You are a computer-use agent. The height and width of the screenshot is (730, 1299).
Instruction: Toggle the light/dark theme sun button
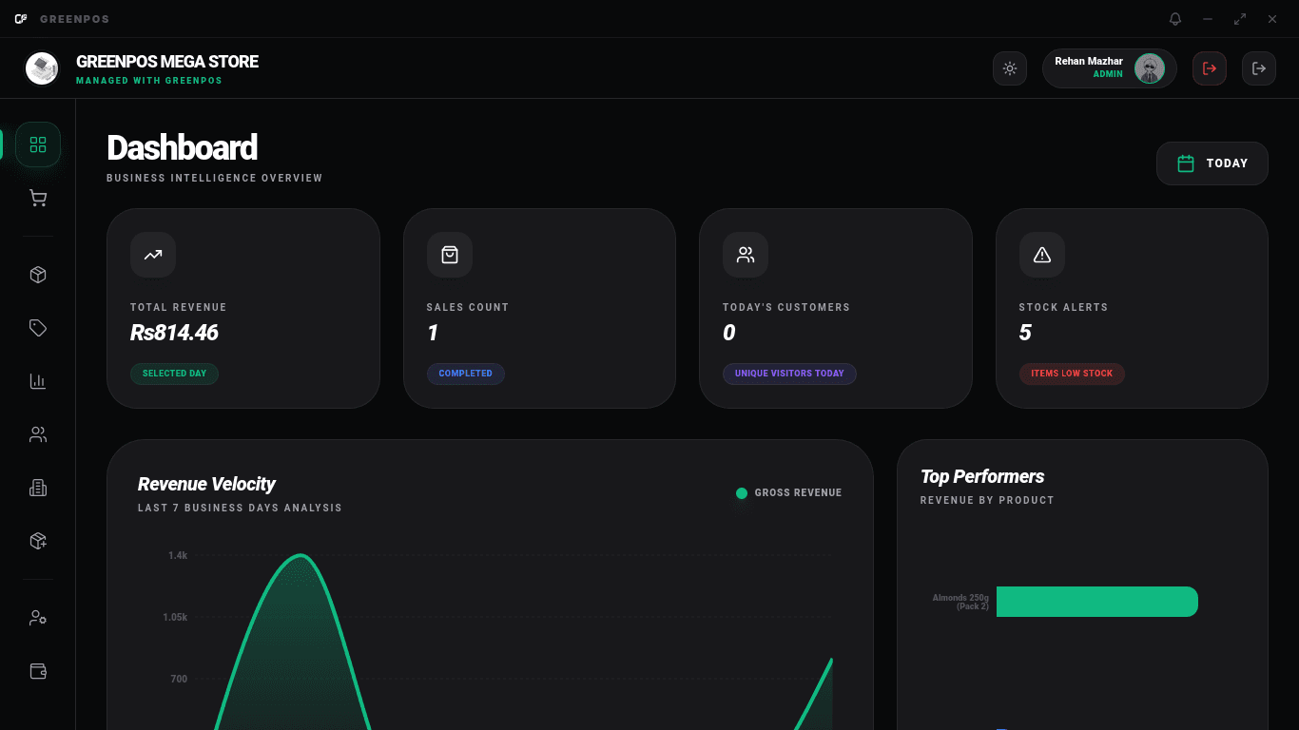click(1010, 68)
